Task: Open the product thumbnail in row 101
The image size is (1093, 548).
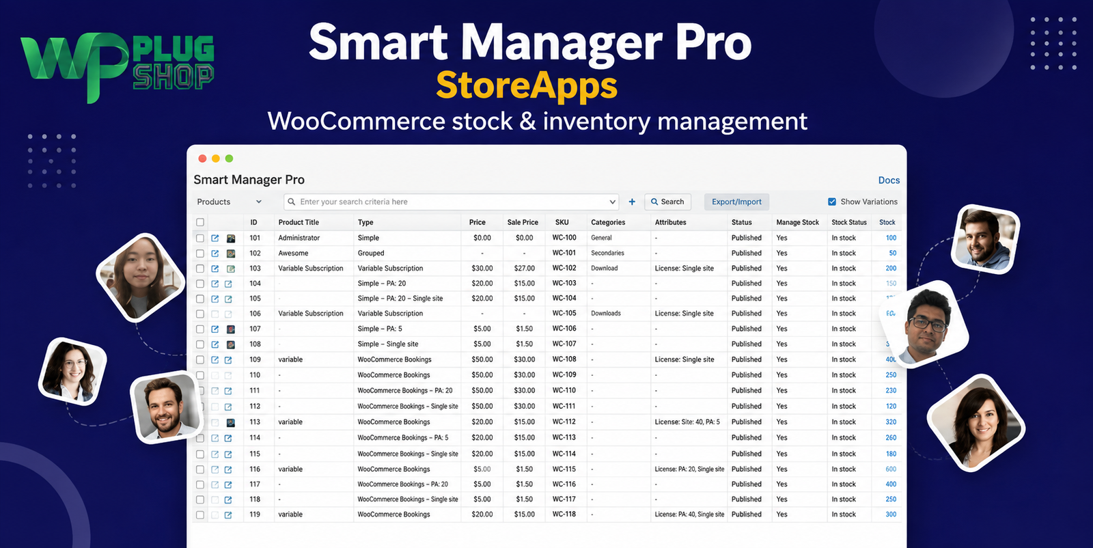Action: coord(231,238)
